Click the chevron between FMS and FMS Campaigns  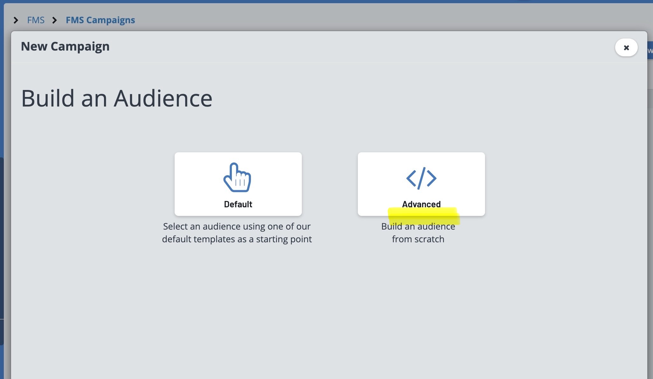(55, 20)
